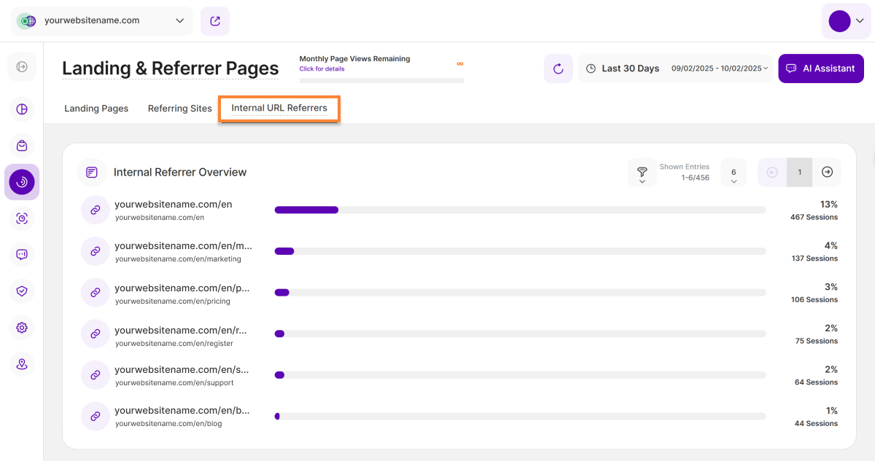Click the 'Click for details' link

[x=322, y=69]
